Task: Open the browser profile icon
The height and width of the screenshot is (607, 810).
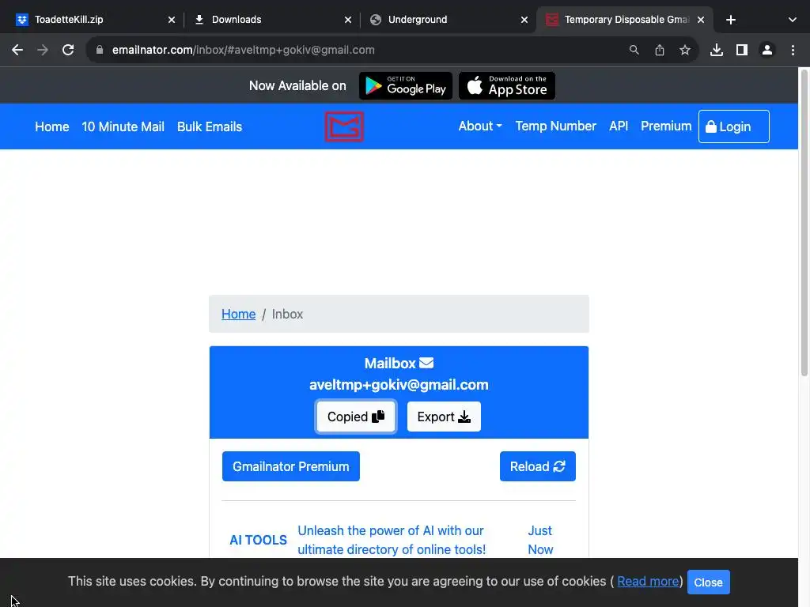Action: [x=766, y=50]
